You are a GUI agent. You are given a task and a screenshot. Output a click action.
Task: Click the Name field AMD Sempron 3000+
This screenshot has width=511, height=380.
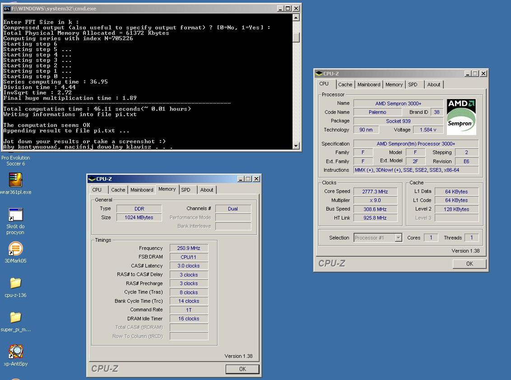click(x=398, y=103)
